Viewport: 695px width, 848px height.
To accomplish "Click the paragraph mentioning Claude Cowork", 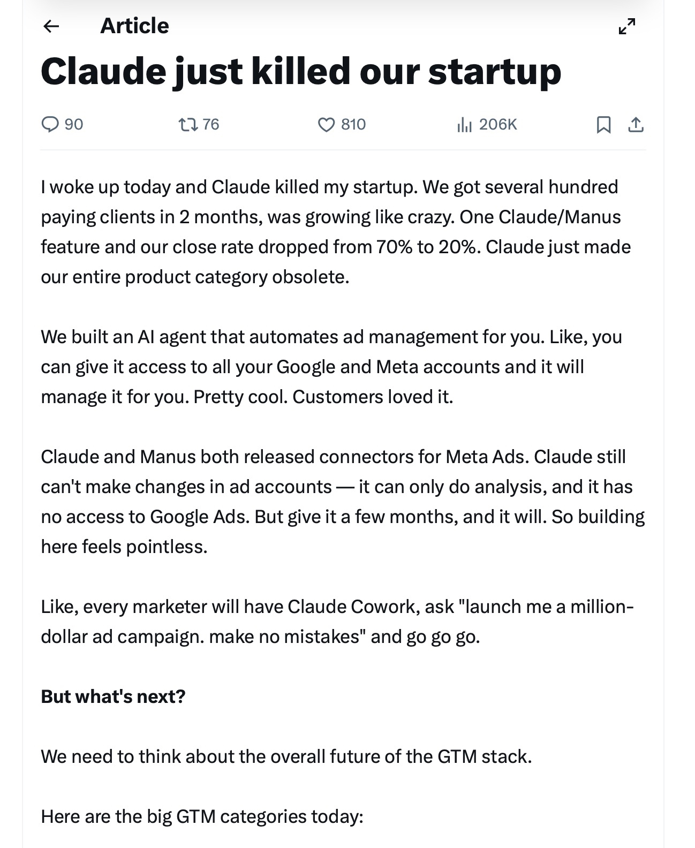I will (337, 622).
